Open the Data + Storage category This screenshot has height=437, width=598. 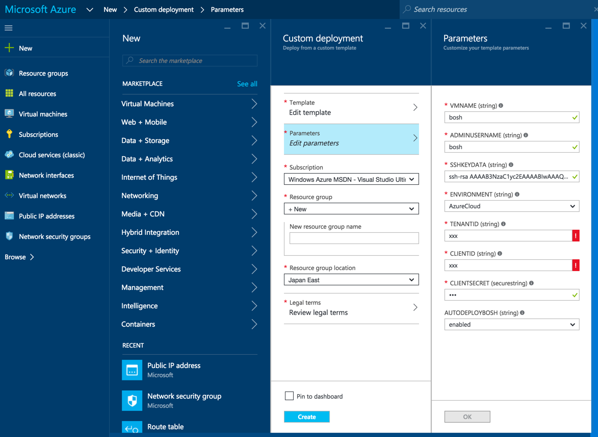tap(189, 140)
